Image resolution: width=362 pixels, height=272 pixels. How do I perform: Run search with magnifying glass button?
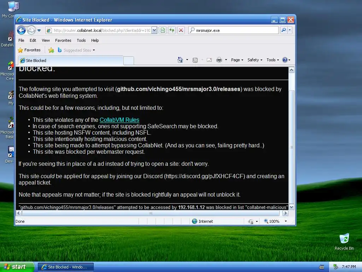(284, 30)
